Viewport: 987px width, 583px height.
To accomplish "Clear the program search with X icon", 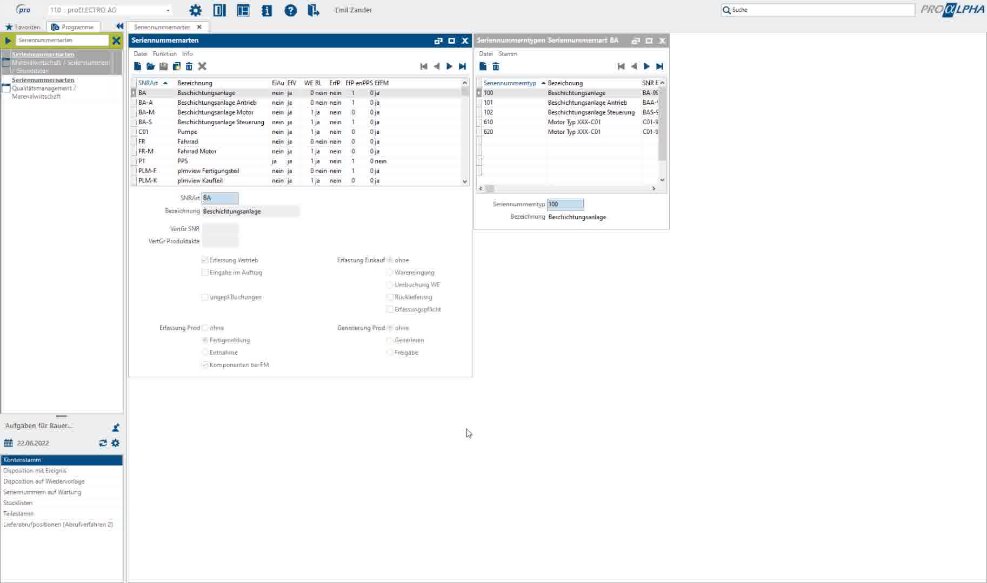I will point(116,40).
